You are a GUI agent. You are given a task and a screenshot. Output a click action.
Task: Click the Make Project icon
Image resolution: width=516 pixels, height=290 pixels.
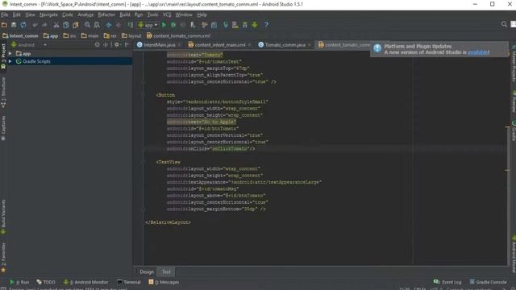pyautogui.click(x=131, y=25)
